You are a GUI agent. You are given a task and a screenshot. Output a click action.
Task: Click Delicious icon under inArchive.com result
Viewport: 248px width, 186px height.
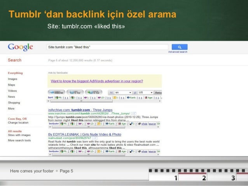click(131, 124)
